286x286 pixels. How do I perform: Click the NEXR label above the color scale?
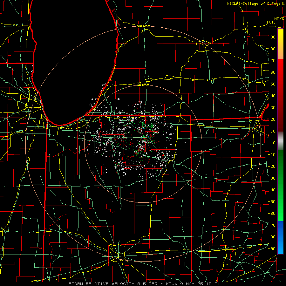(x=279, y=19)
